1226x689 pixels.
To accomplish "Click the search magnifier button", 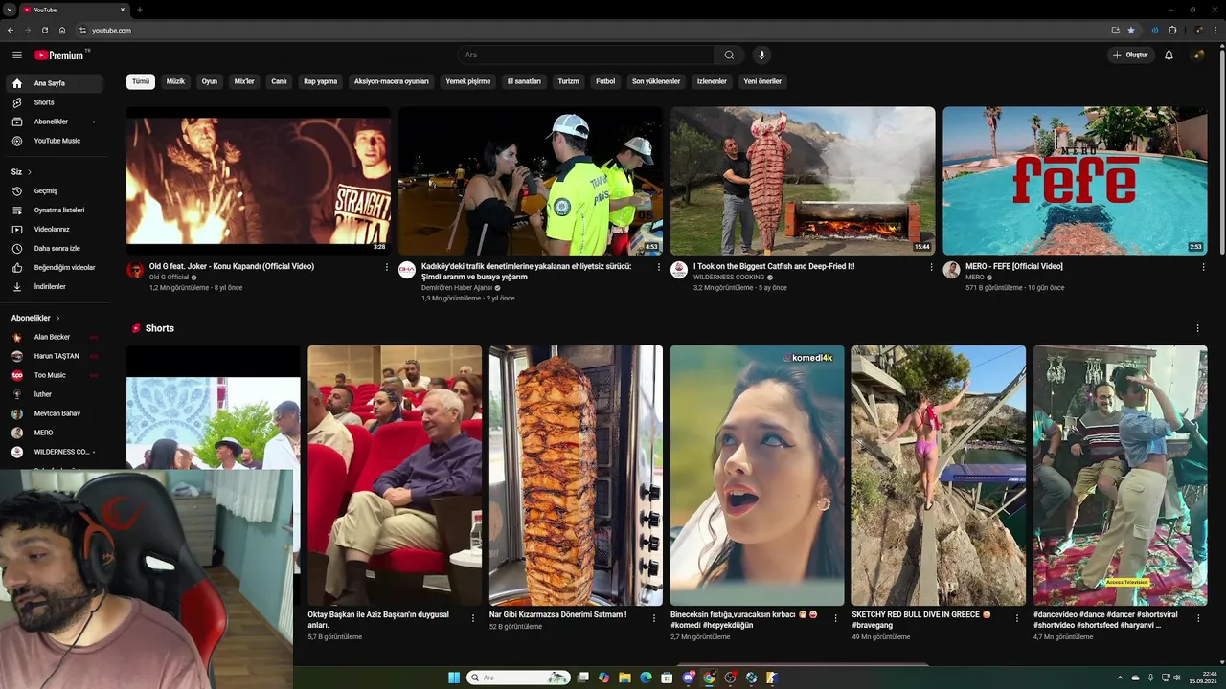I will tap(729, 55).
